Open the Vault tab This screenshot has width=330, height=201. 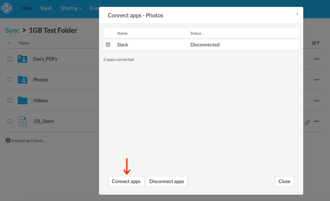(46, 8)
